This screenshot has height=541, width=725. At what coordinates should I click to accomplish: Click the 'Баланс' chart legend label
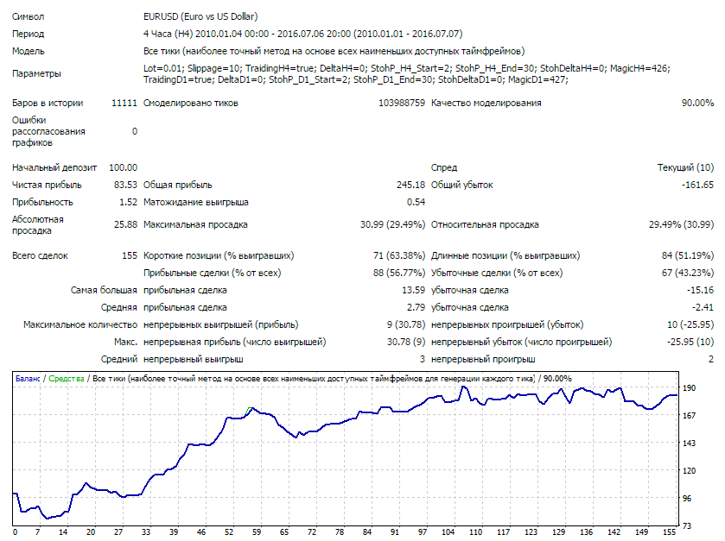point(28,379)
